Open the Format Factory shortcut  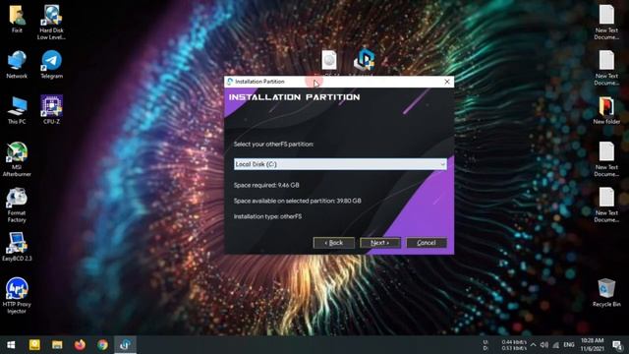click(17, 206)
